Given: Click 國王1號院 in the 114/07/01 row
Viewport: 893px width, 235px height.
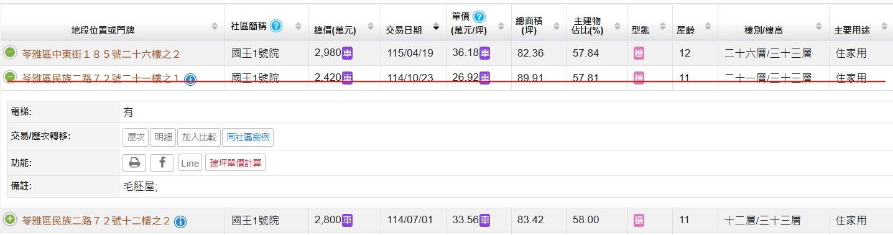Looking at the screenshot, I should coord(255,220).
